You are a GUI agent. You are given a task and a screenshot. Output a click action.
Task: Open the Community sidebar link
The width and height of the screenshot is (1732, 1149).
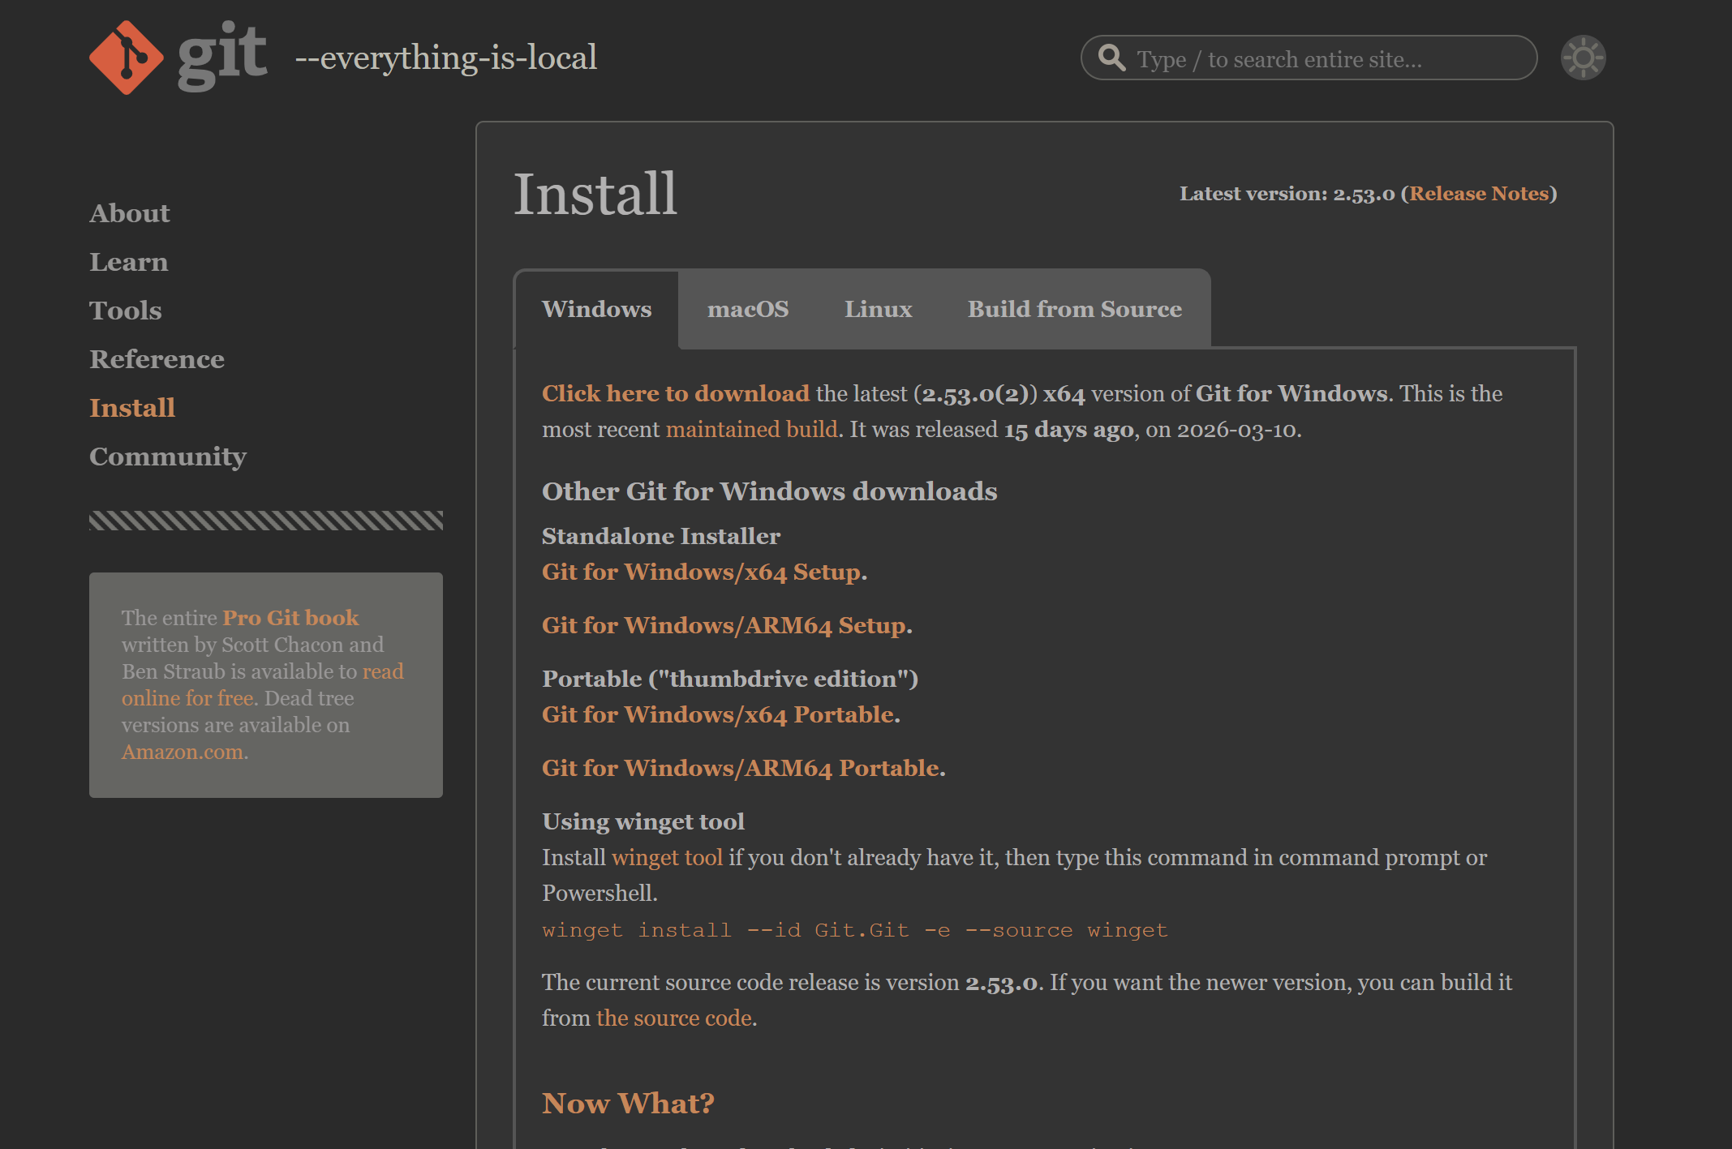coord(168,457)
